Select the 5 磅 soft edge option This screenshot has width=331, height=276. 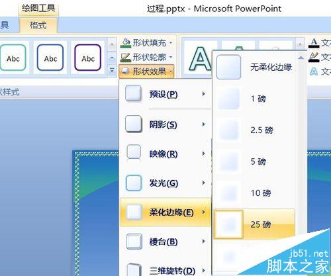click(x=254, y=161)
